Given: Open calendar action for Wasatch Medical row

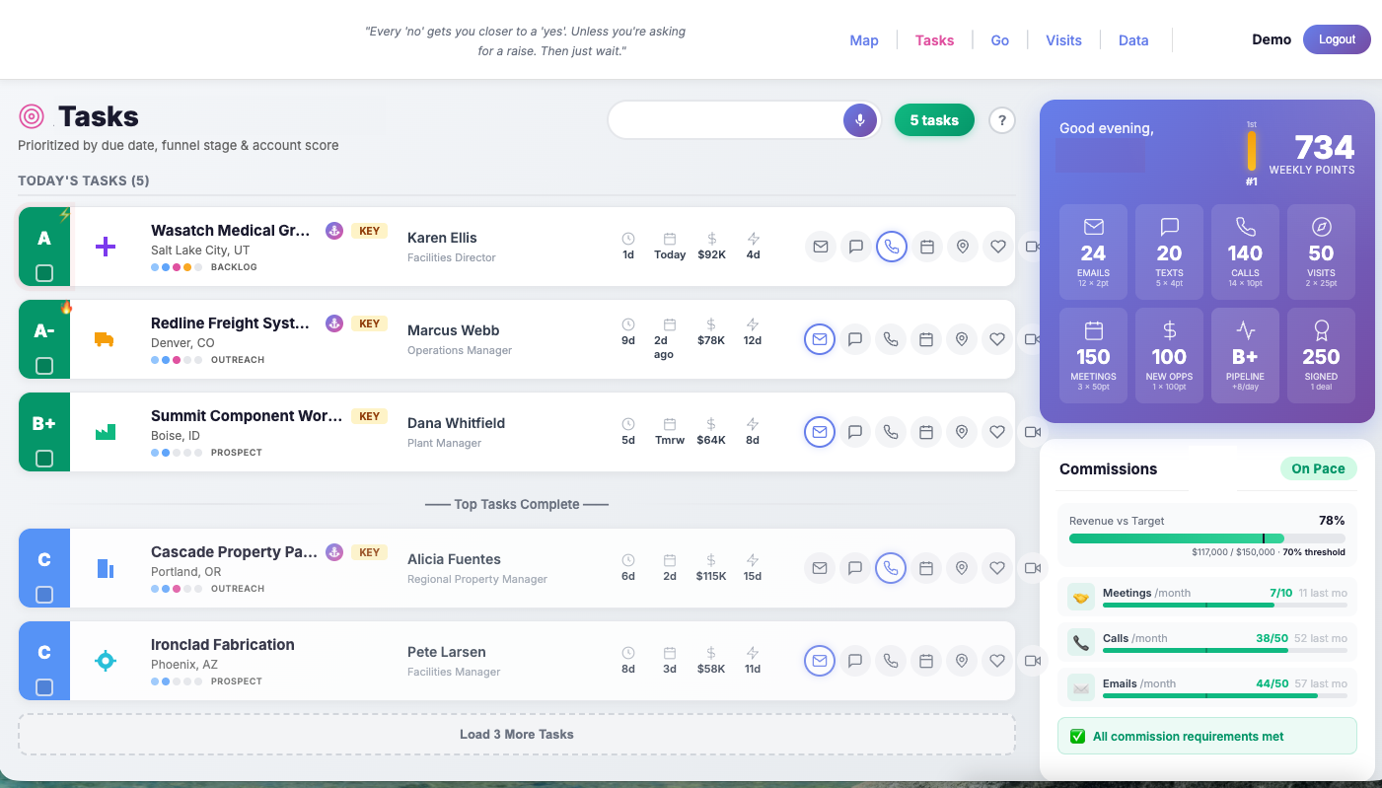Looking at the screenshot, I should [926, 247].
